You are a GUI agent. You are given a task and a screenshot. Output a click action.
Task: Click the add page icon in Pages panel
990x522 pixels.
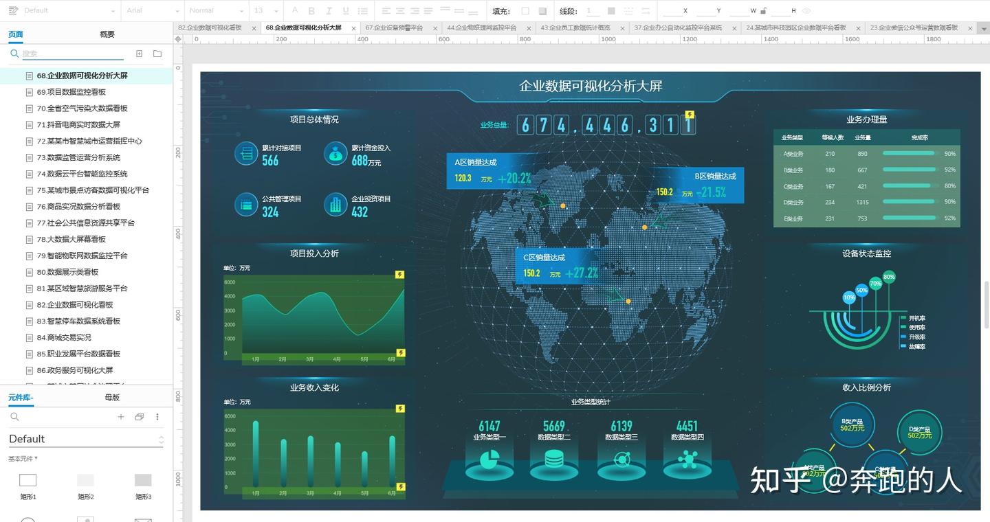tap(139, 54)
